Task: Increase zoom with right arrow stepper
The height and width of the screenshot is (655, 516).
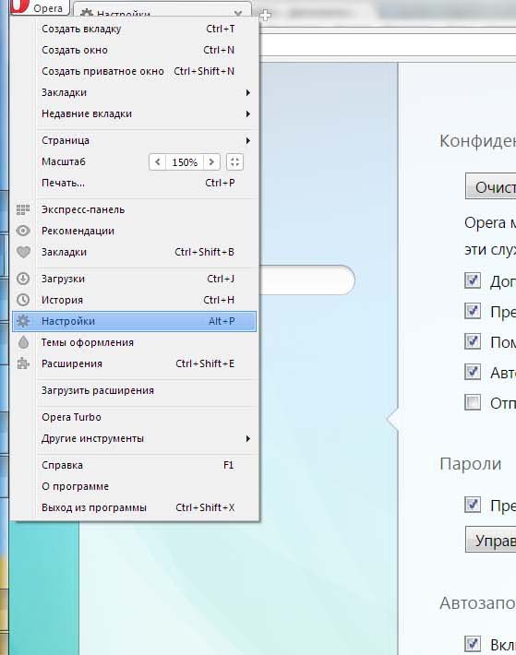Action: (x=211, y=162)
